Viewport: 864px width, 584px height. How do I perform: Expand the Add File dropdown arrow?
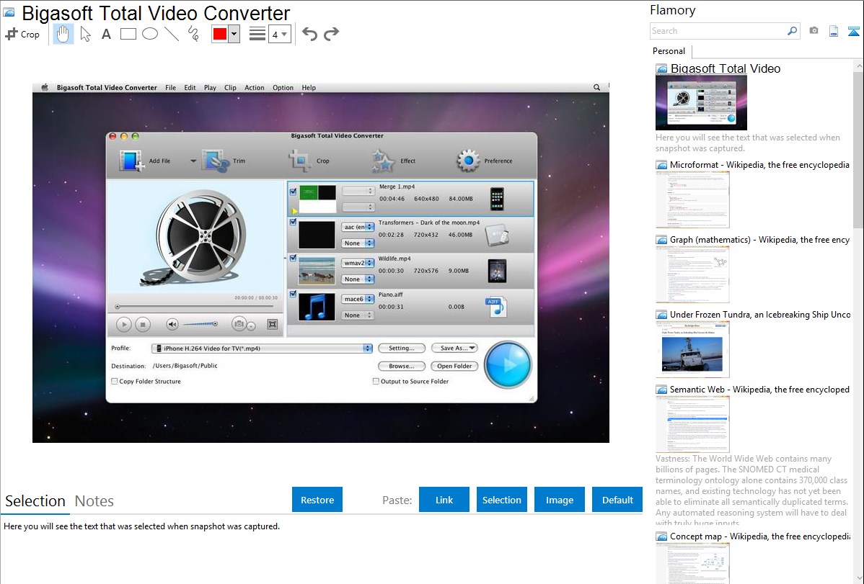pyautogui.click(x=193, y=161)
